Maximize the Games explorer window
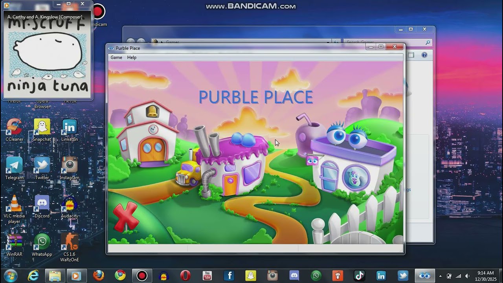 (411, 29)
